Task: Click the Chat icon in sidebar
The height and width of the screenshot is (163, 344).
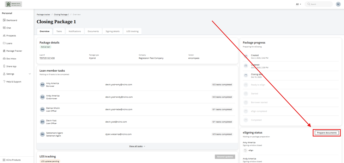Action: [x=4, y=28]
